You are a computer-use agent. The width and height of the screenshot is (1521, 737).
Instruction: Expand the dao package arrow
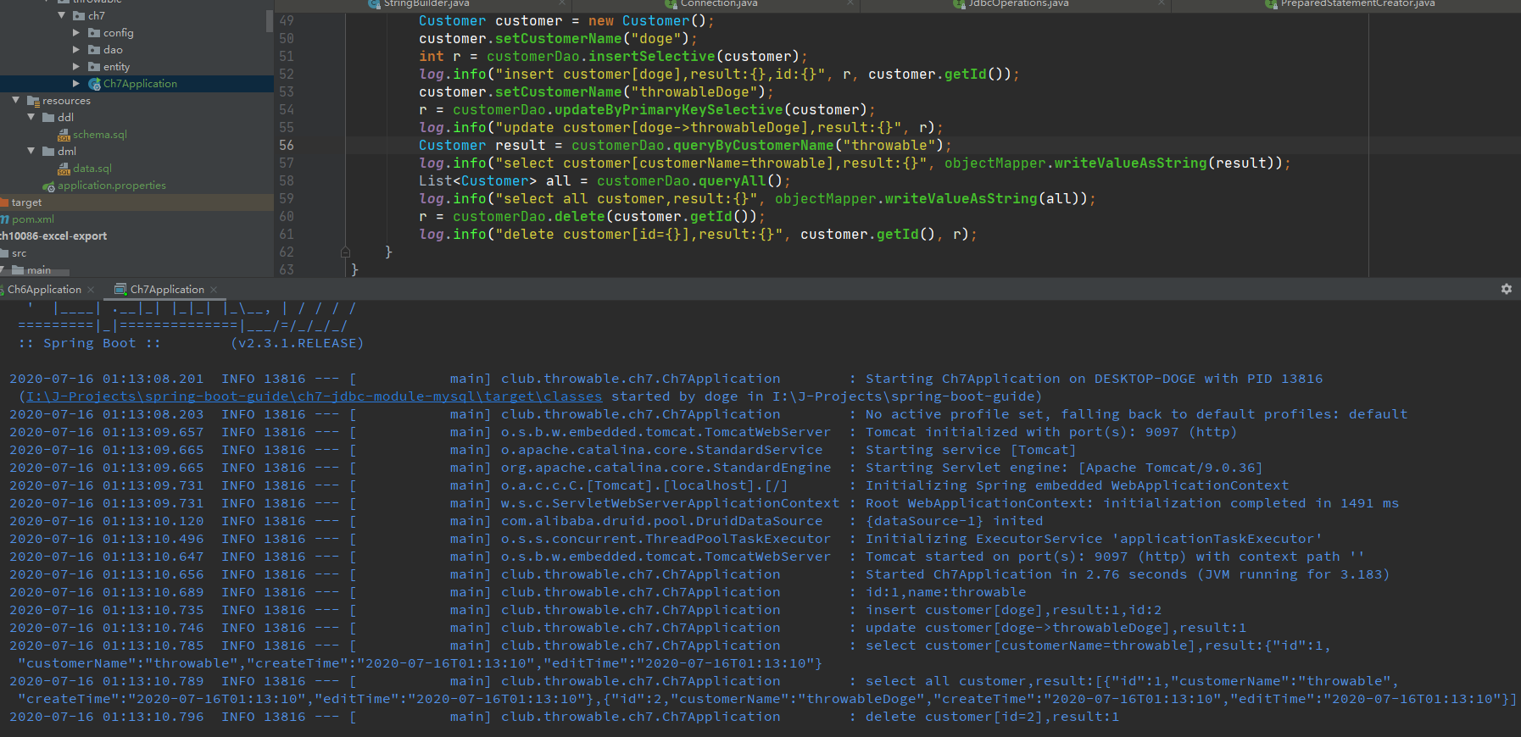pos(76,50)
